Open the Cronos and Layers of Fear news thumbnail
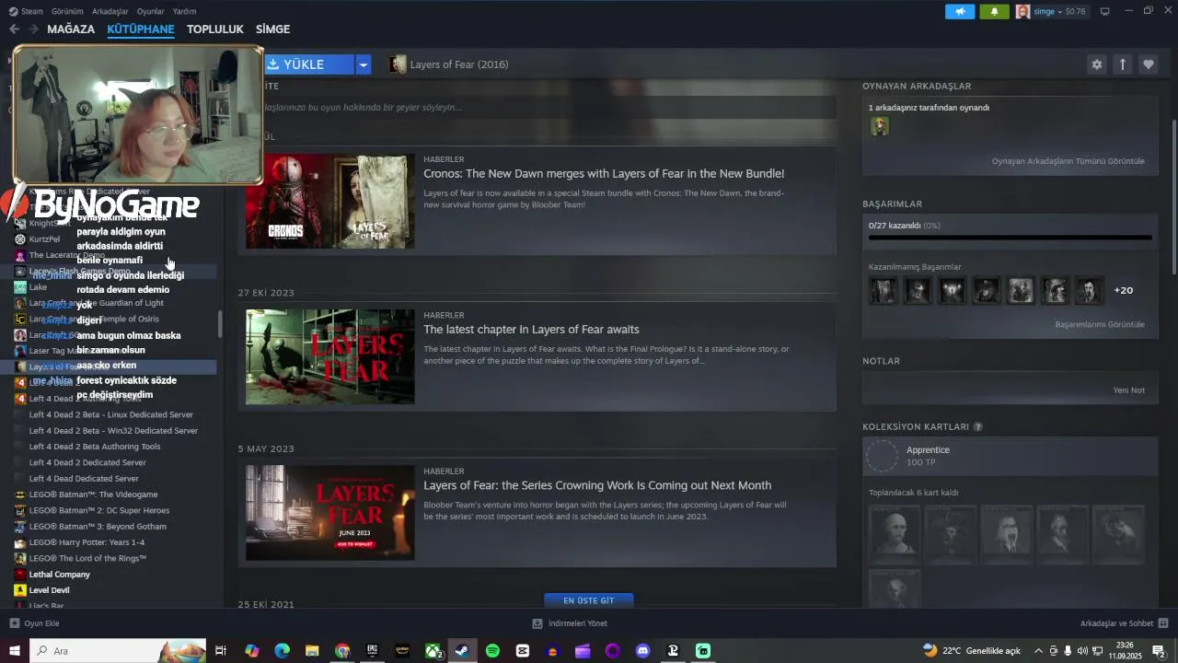This screenshot has height=663, width=1178. [x=329, y=202]
